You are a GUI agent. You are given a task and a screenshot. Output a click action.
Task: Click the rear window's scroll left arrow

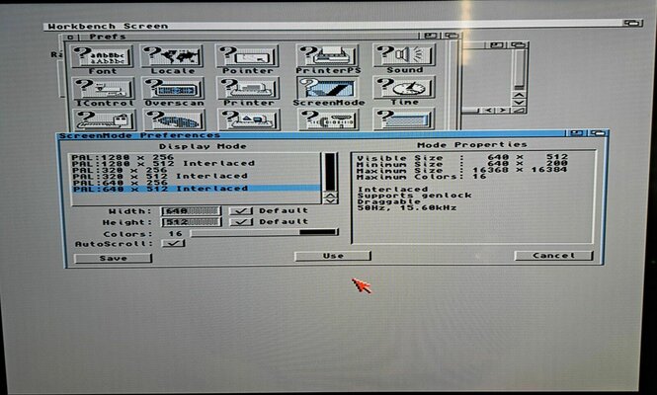487,111
